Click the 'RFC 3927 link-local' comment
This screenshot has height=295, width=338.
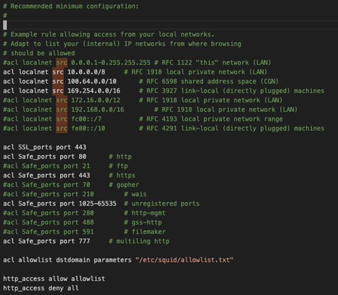[232, 91]
